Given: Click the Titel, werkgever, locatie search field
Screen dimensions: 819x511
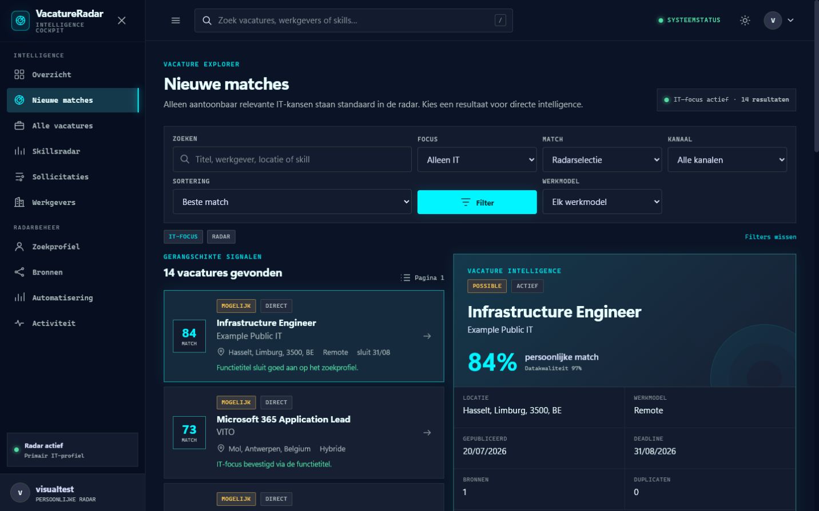Looking at the screenshot, I should (292, 159).
